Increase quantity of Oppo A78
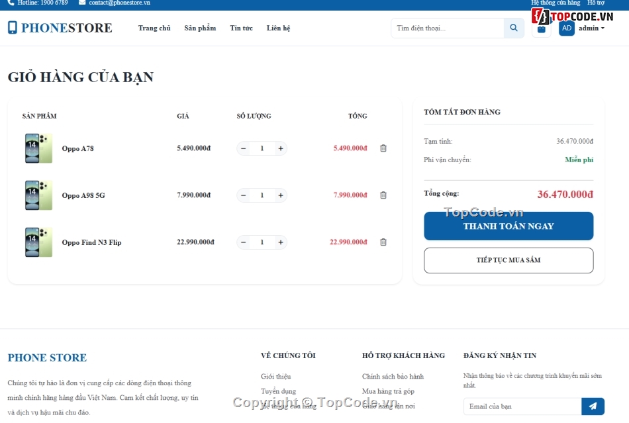 coord(281,148)
